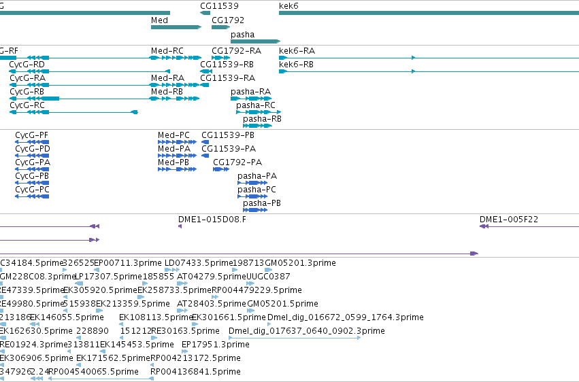Click the EK213359.5prime EST label
The image size is (579, 382).
[x=133, y=305]
